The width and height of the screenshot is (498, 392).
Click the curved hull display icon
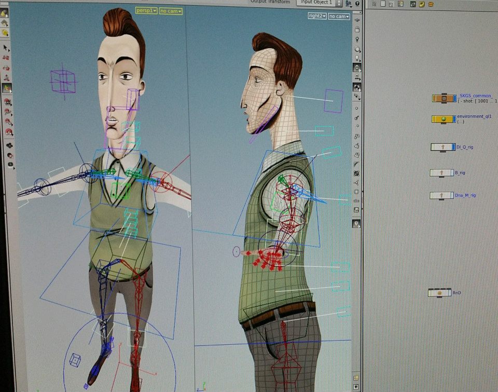[x=356, y=164]
